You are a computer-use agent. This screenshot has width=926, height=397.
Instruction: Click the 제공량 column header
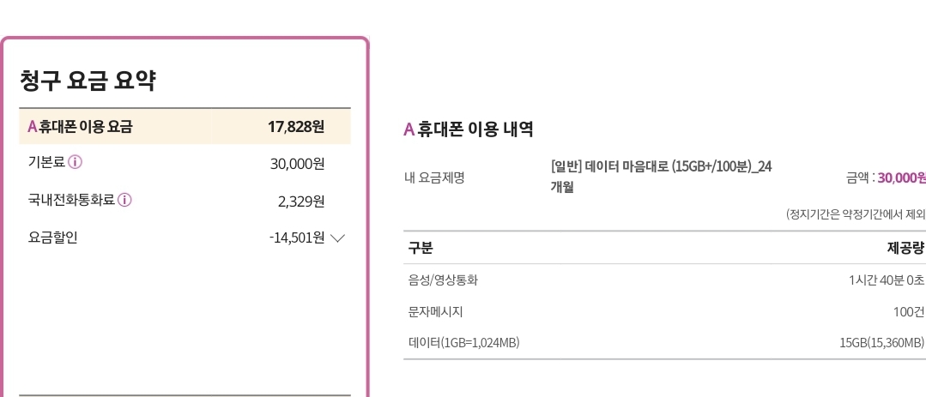906,249
